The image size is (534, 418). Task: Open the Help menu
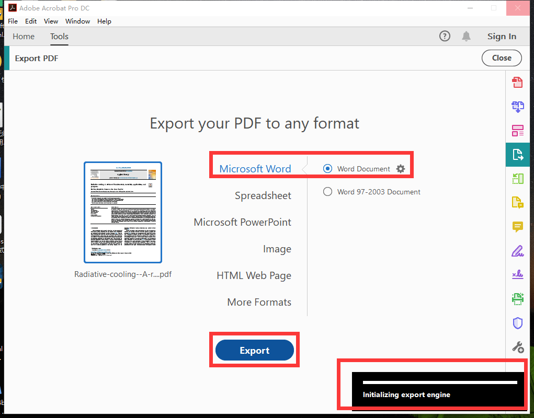tap(104, 21)
